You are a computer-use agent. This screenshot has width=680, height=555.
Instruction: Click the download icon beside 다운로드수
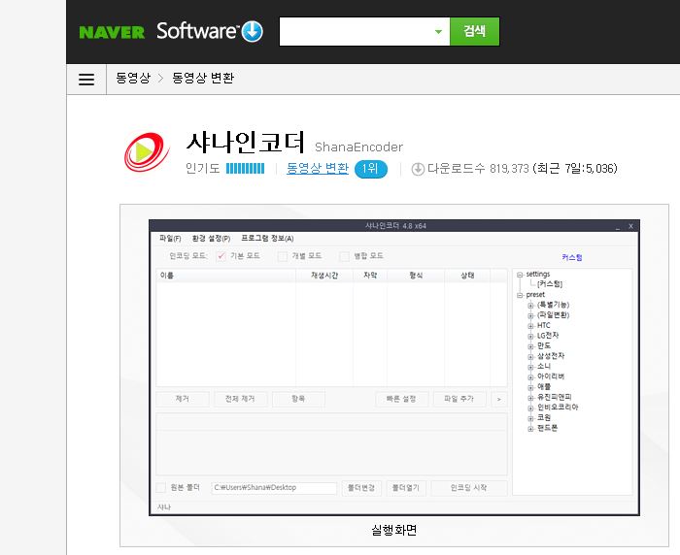pyautogui.click(x=418, y=169)
